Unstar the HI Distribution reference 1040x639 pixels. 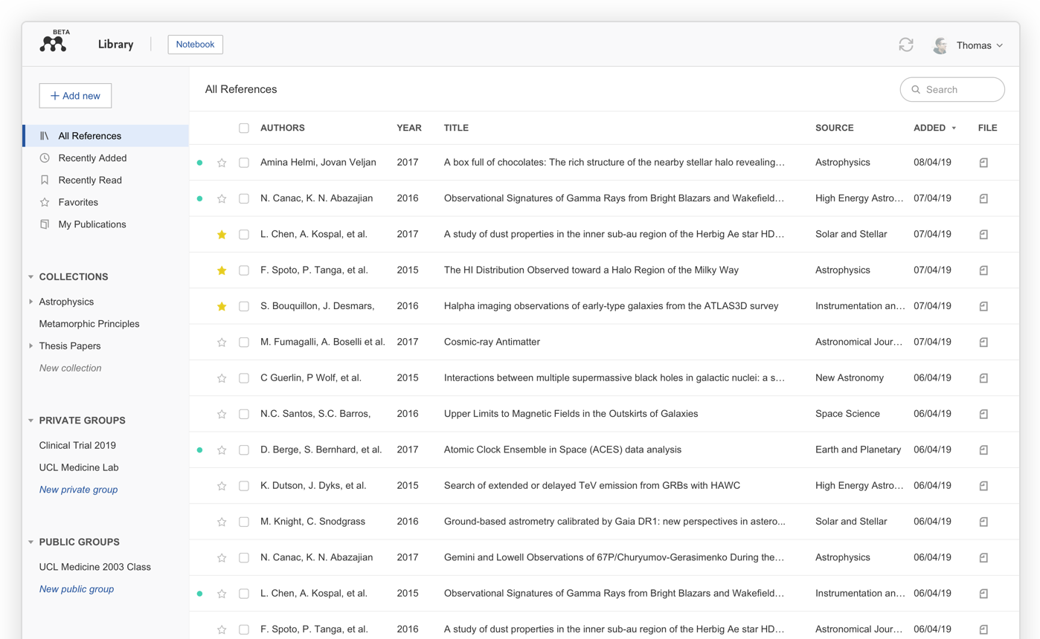click(222, 270)
